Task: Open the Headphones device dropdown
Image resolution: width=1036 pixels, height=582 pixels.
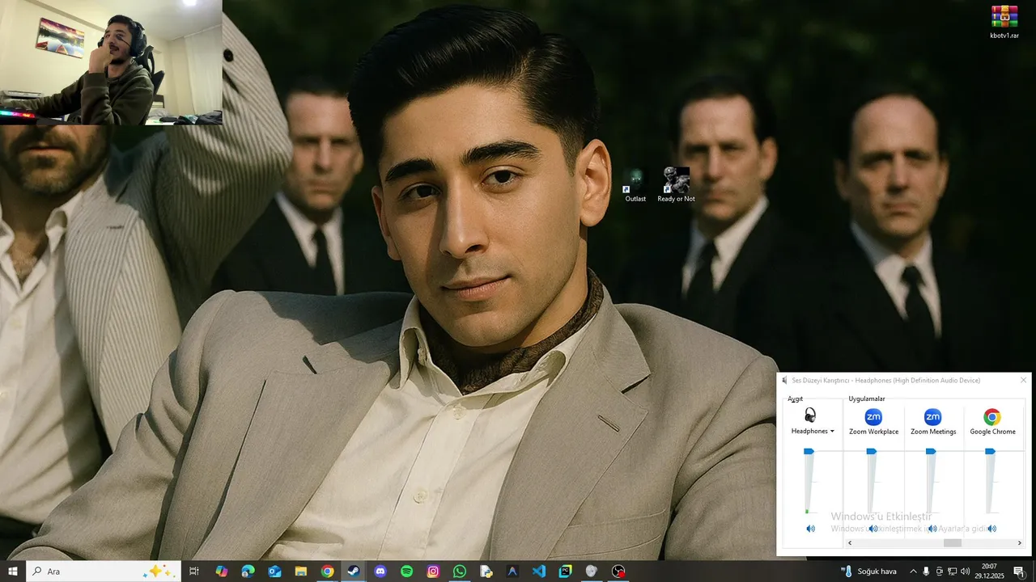Action: coord(813,432)
